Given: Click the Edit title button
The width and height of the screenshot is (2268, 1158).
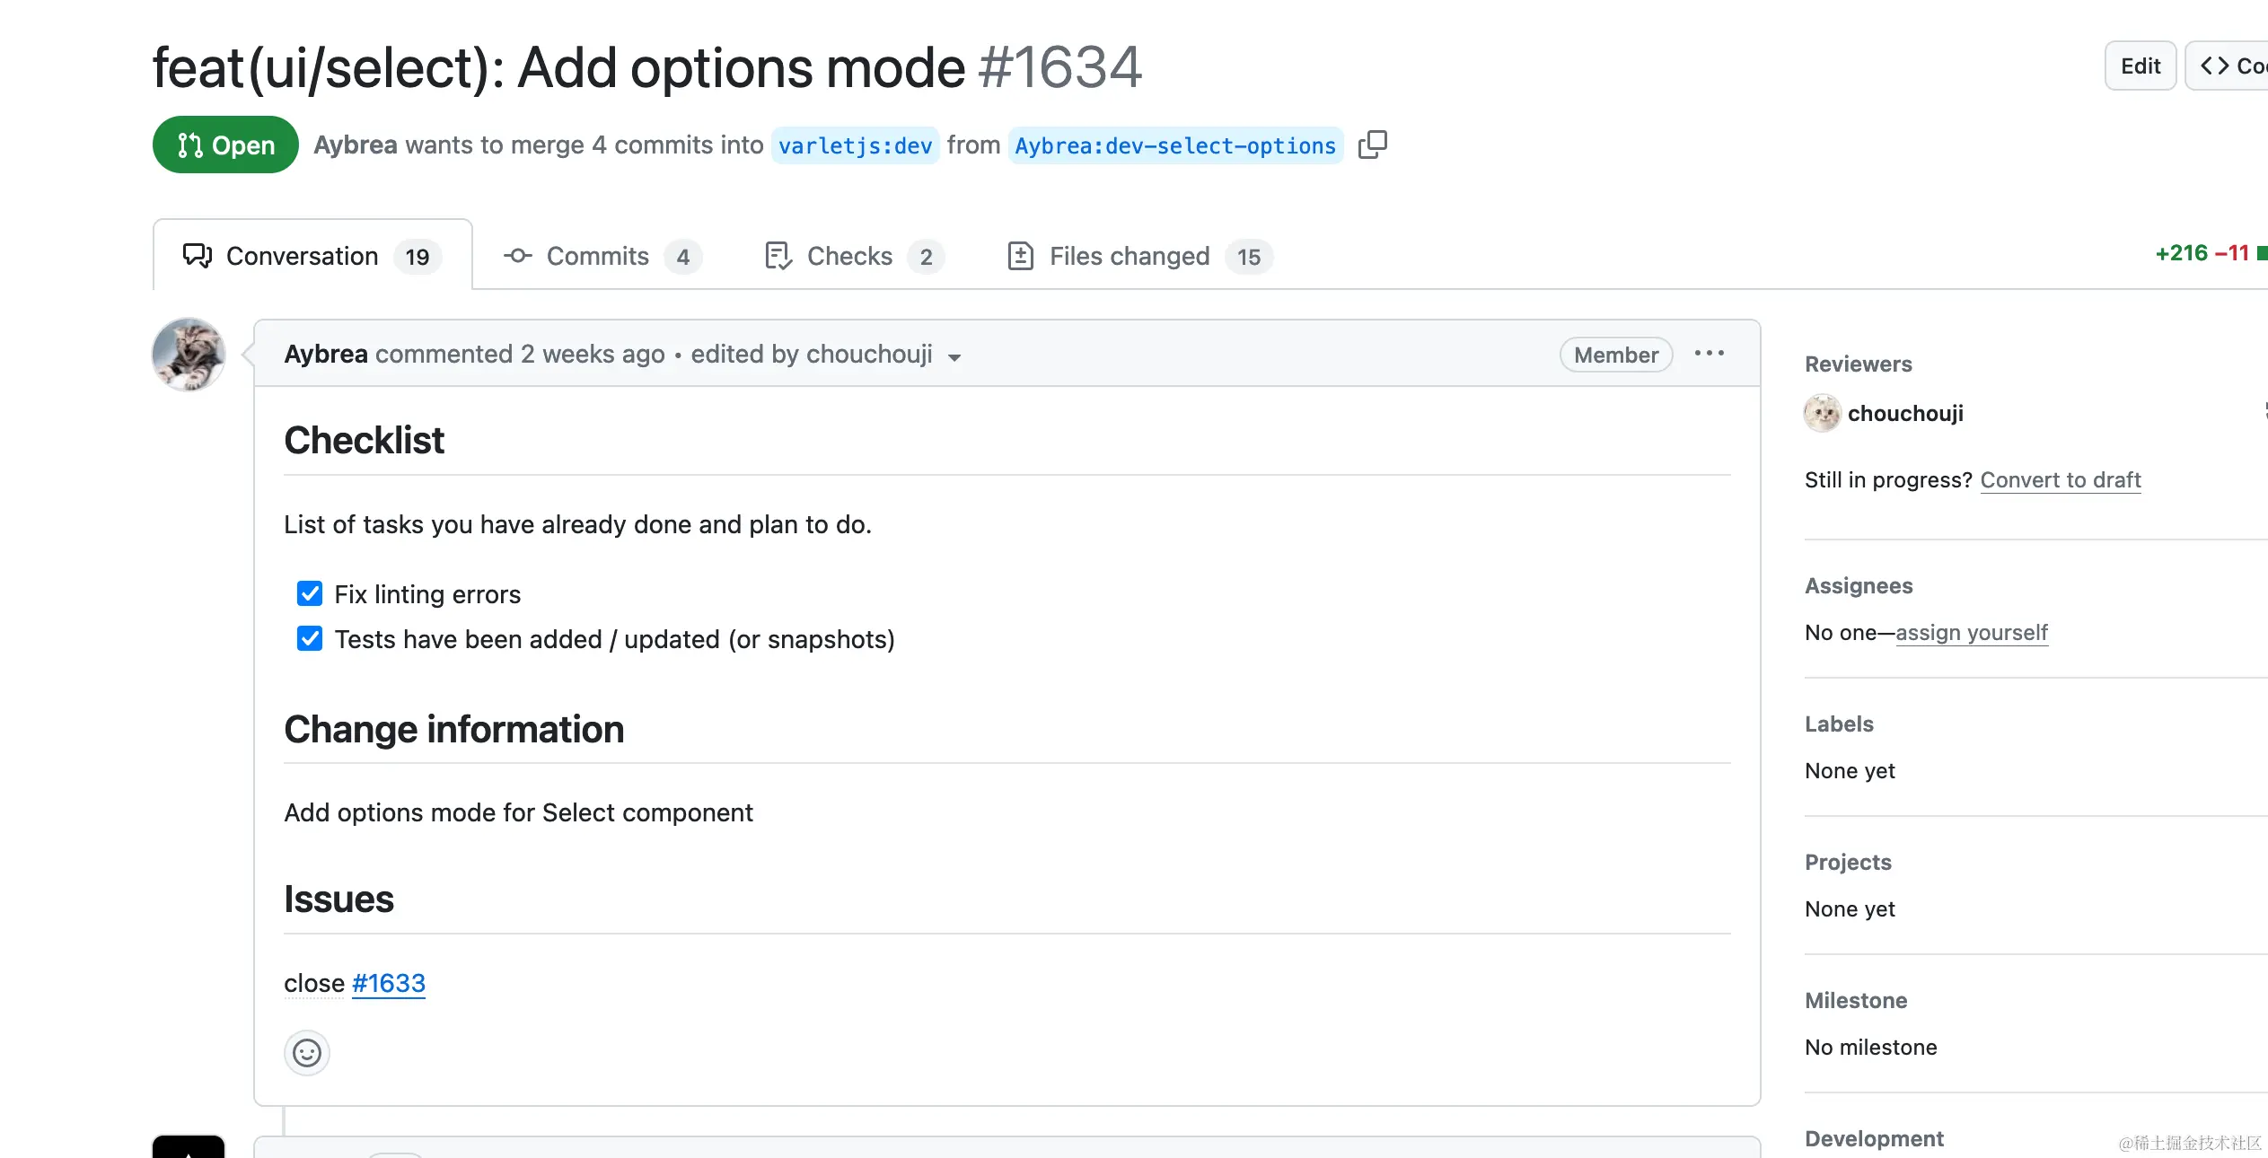Looking at the screenshot, I should [2140, 66].
